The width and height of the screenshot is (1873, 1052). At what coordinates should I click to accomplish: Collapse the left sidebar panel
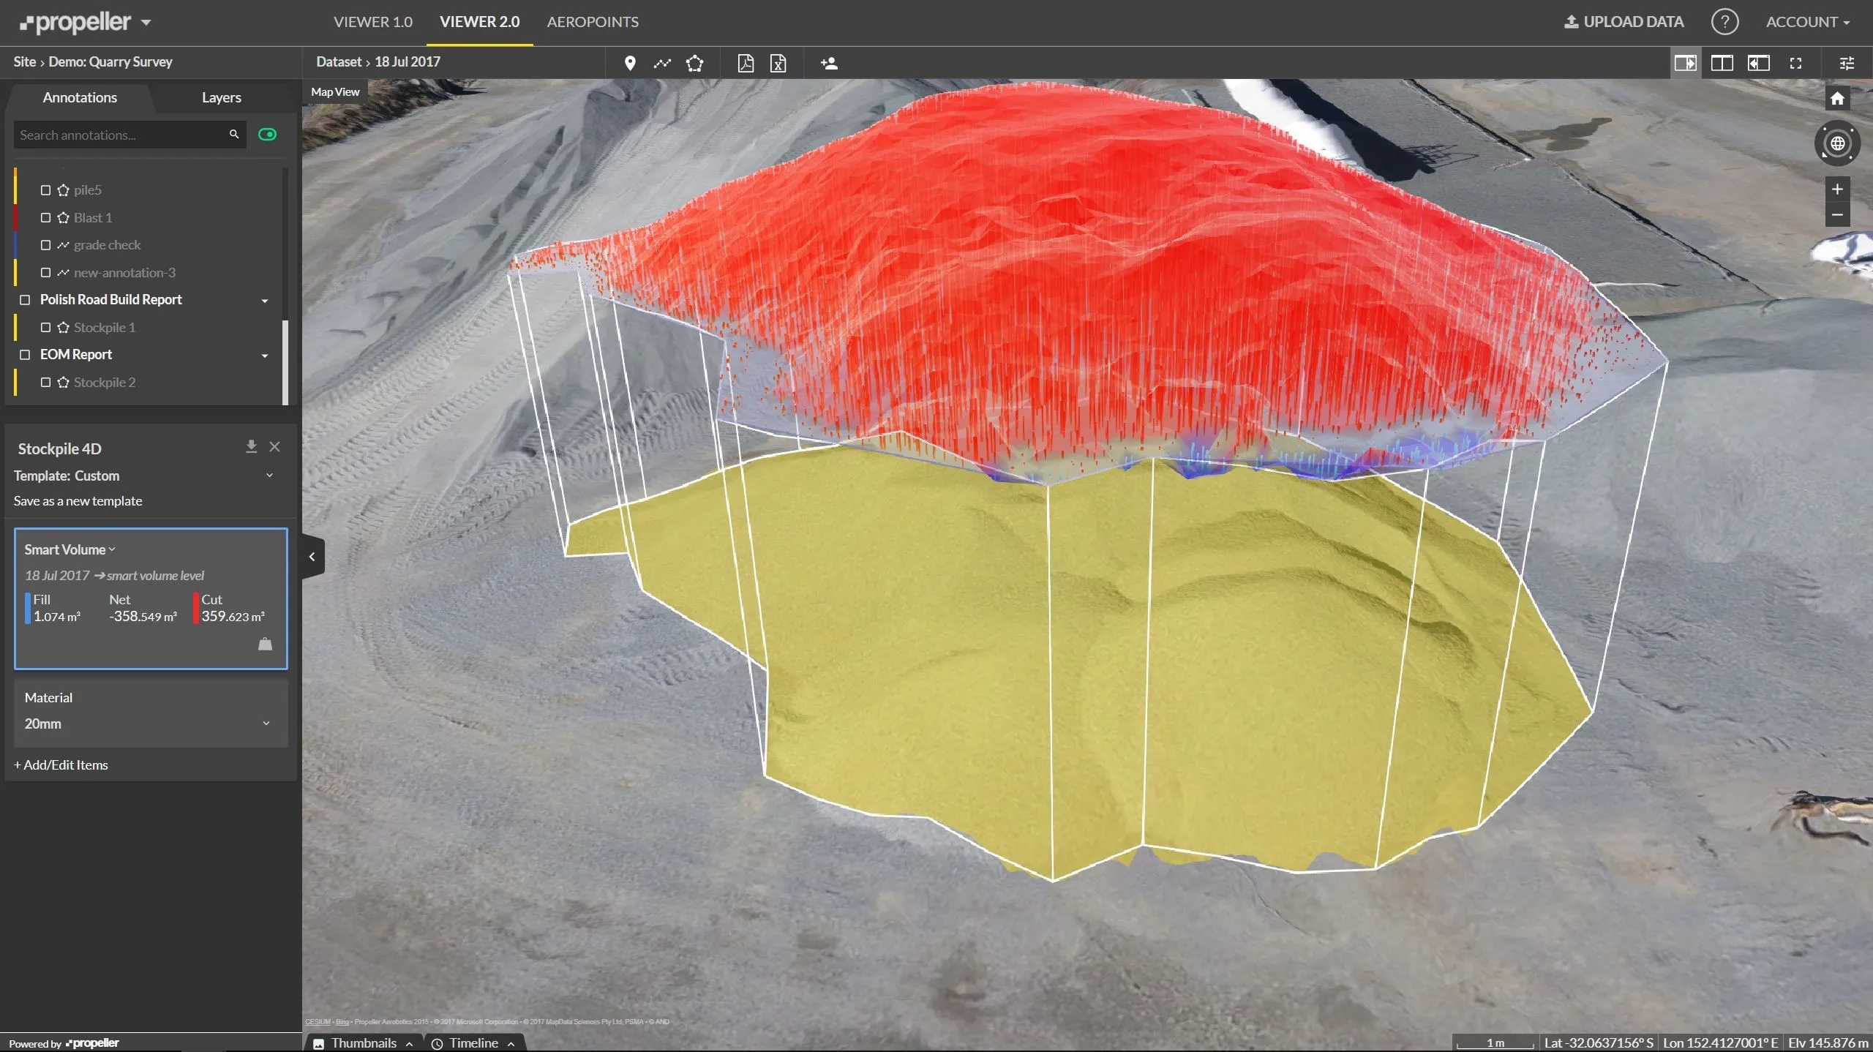312,557
